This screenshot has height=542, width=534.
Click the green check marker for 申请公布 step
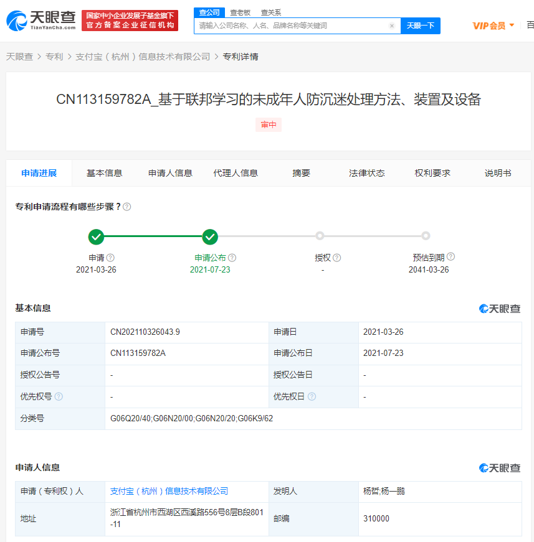210,237
